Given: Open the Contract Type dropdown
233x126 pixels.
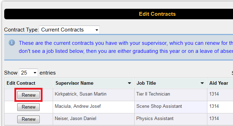Looking at the screenshot, I should (x=69, y=30).
